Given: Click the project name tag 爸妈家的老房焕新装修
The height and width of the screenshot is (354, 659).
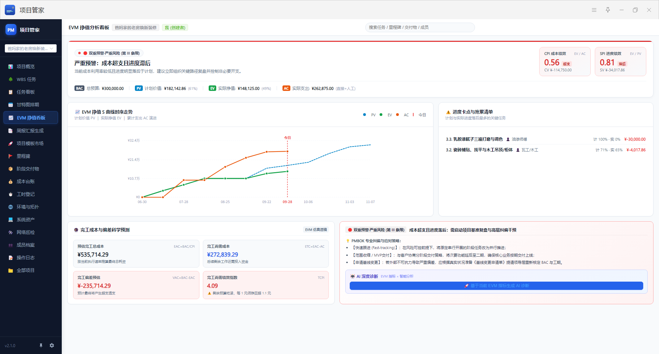Looking at the screenshot, I should pos(136,28).
